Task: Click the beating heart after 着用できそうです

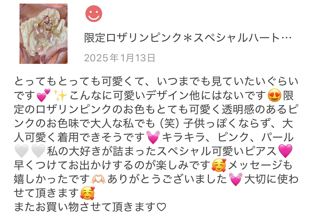Action: pos(153,137)
